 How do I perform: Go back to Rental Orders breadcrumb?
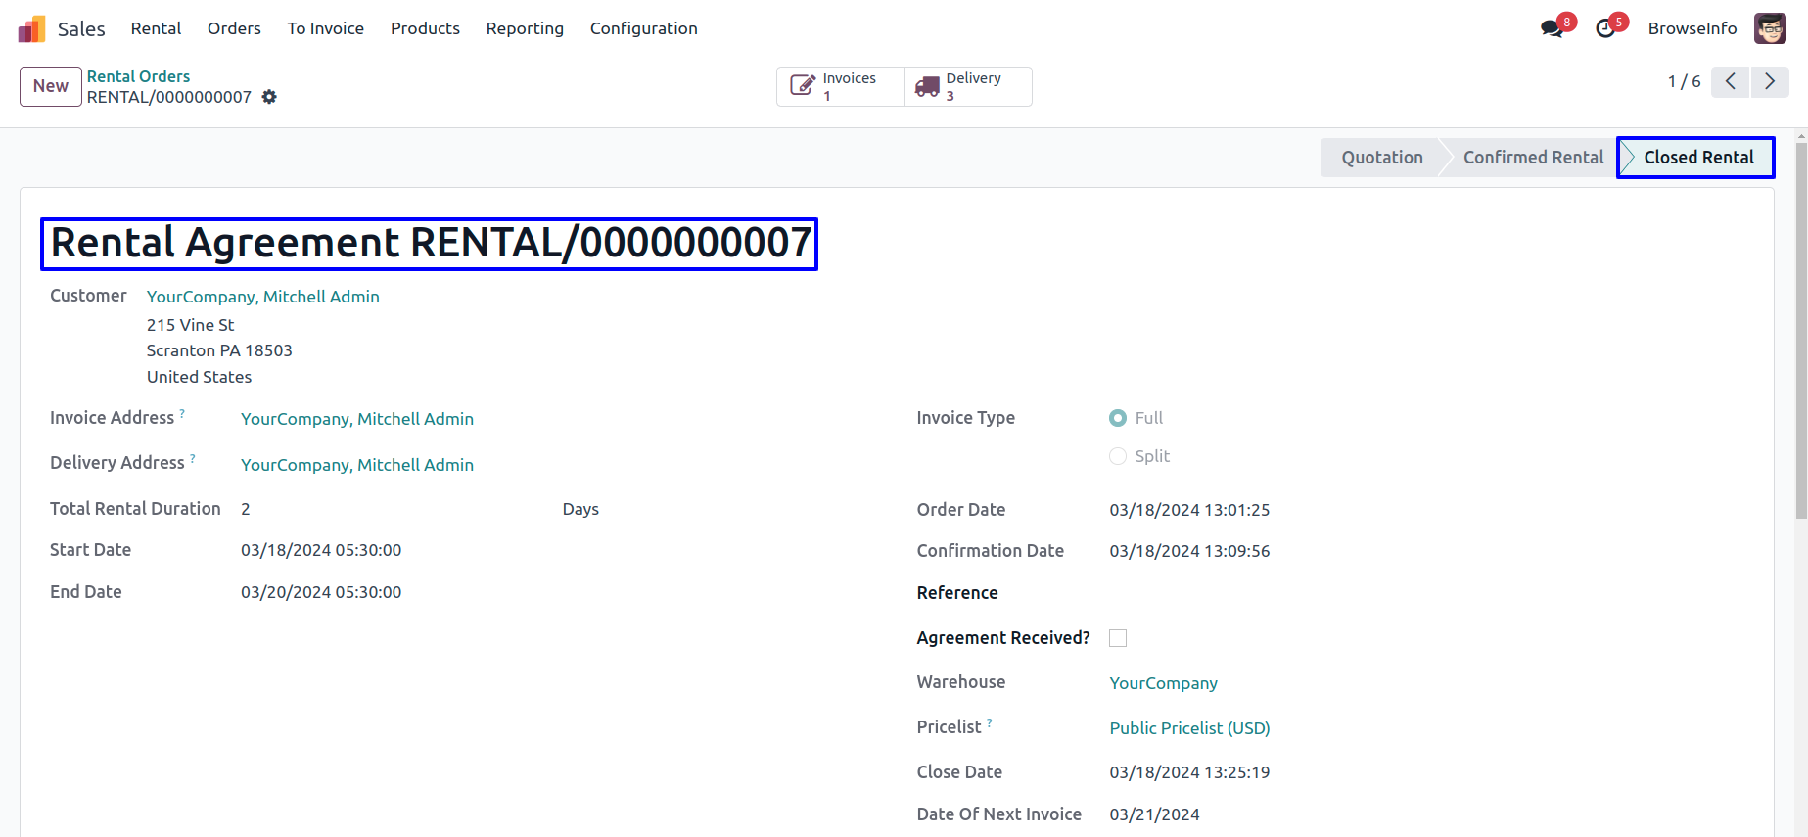(138, 76)
